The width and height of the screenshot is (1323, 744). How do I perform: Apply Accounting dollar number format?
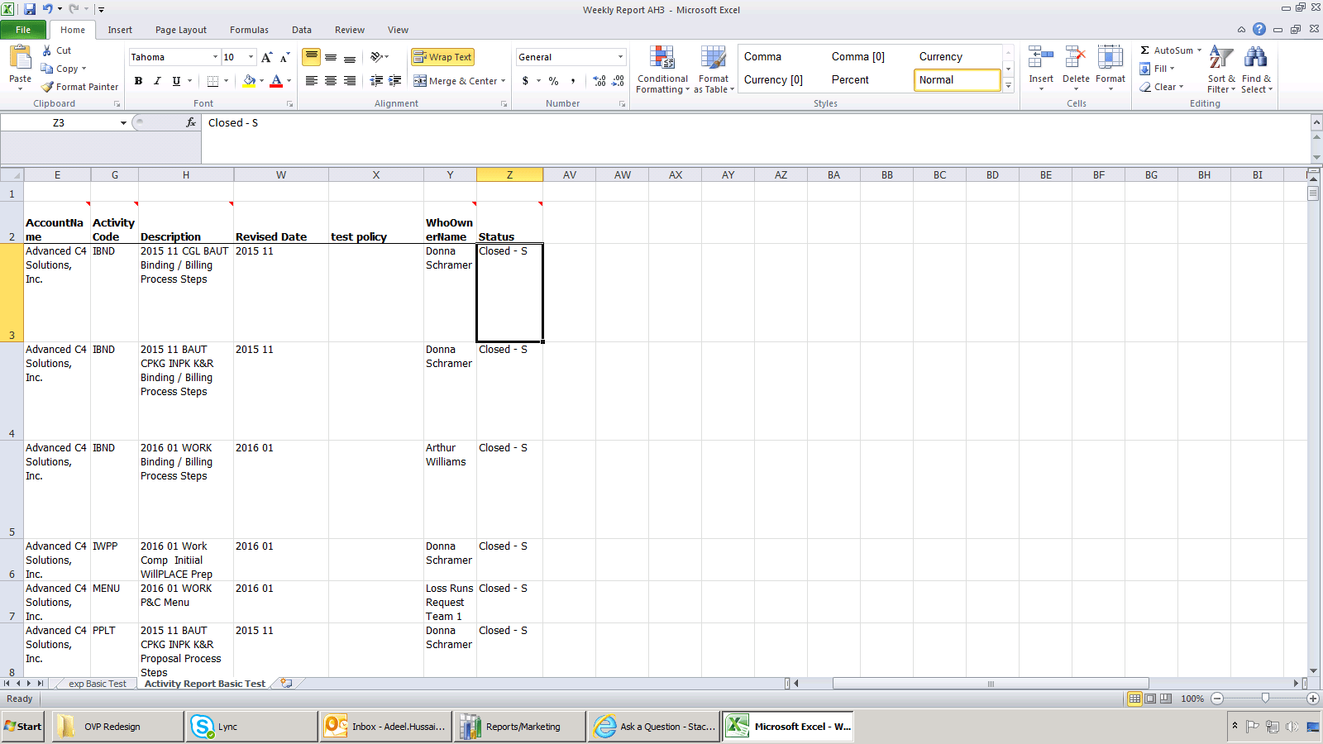[525, 81]
